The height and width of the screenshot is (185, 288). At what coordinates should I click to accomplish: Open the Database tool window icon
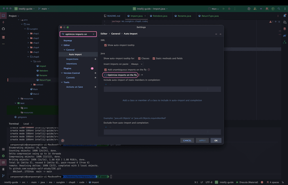pos(285,29)
